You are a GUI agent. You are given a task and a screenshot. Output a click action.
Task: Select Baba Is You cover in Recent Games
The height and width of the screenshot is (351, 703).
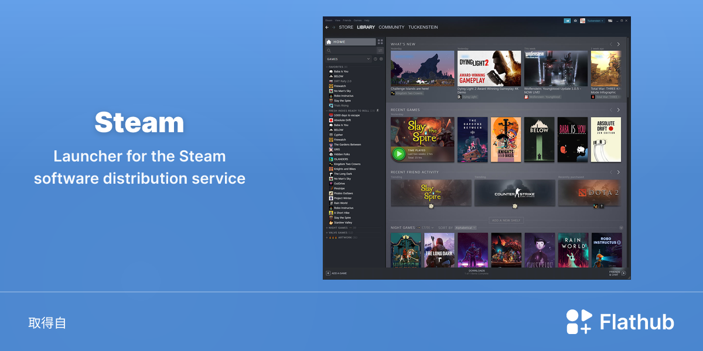[572, 140]
